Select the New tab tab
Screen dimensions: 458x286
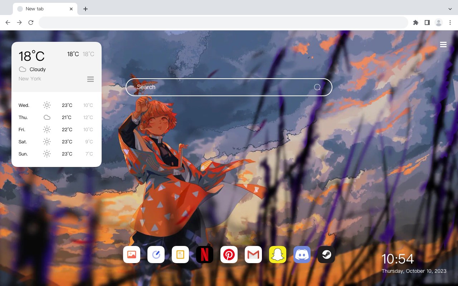tap(45, 9)
